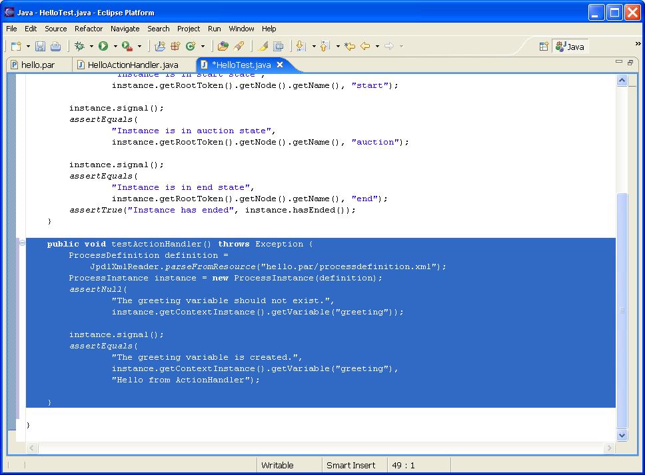Click the External Tools run icon
The width and height of the screenshot is (645, 475).
[x=127, y=46]
